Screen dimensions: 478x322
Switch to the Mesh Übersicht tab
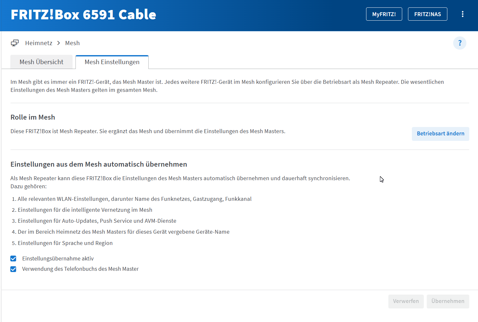pyautogui.click(x=41, y=62)
